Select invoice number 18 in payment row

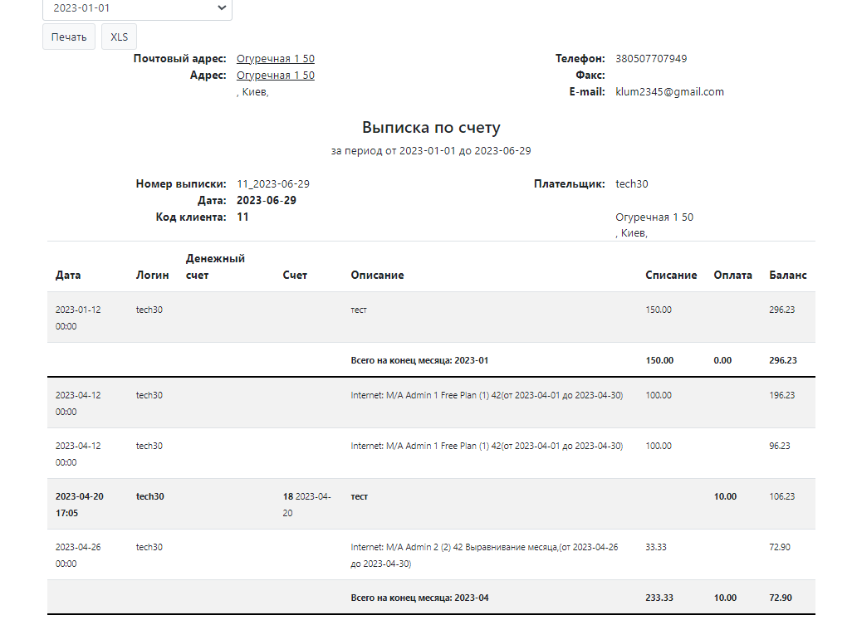click(288, 496)
